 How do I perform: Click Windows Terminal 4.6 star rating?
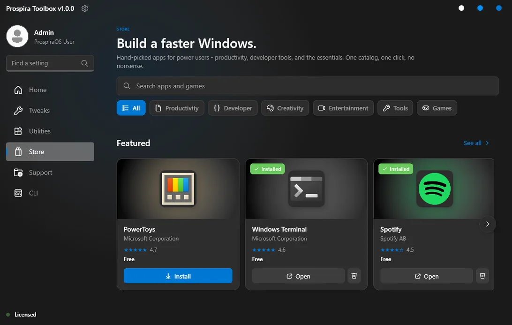[269, 250]
